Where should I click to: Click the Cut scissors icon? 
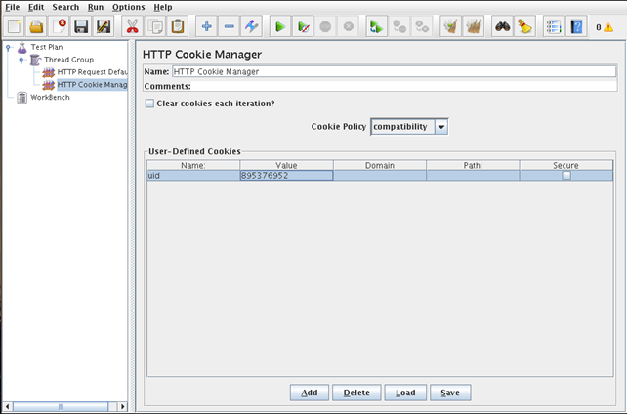132,27
